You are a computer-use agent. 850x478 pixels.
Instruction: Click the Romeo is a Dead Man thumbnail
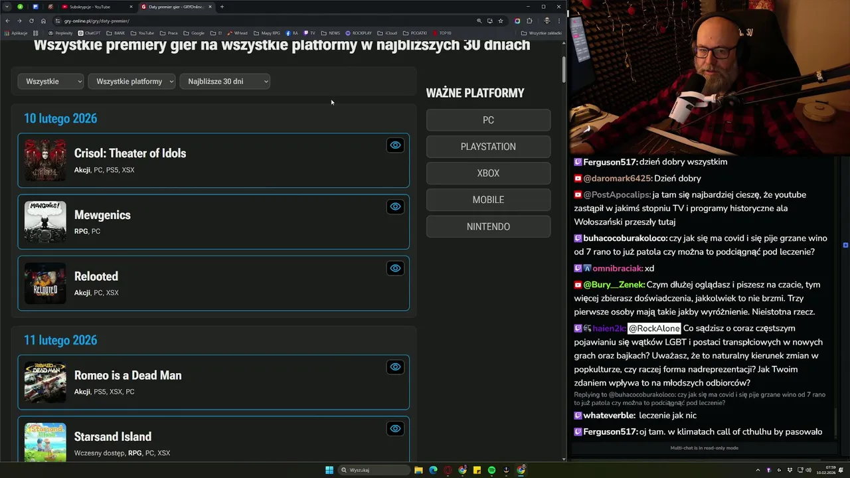point(45,382)
